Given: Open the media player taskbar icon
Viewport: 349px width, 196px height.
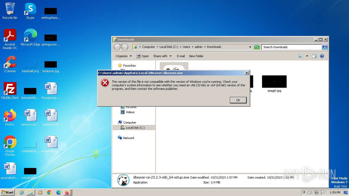Looking at the screenshot, I should pyautogui.click(x=40, y=192).
